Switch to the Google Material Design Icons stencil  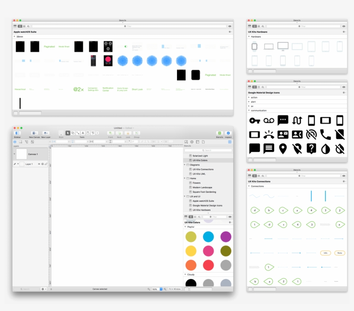(207, 206)
